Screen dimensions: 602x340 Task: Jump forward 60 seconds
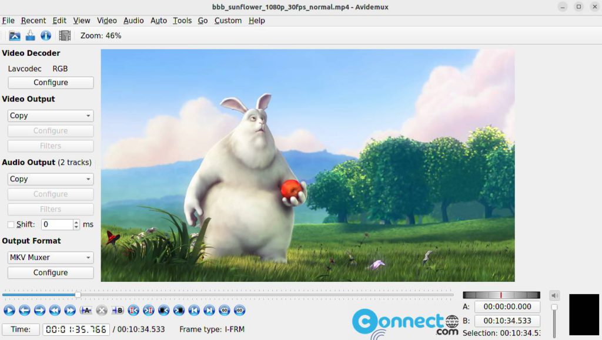coord(239,310)
